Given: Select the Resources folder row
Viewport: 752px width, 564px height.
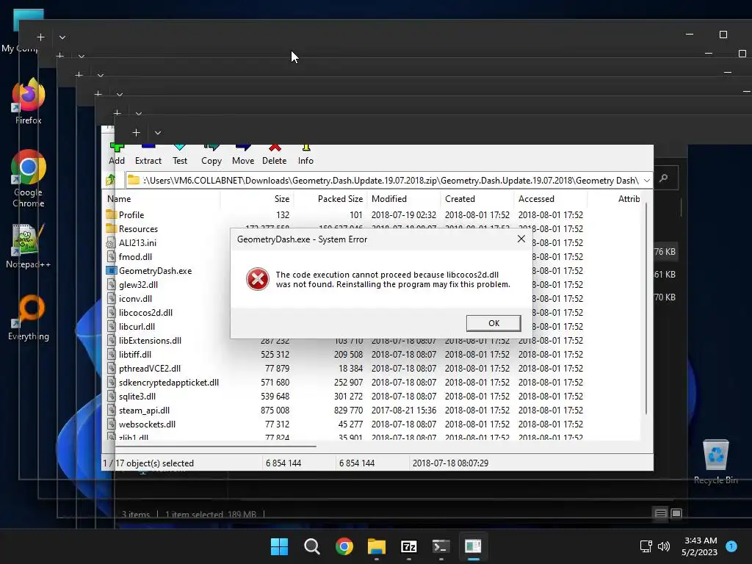Looking at the screenshot, I should (x=138, y=229).
